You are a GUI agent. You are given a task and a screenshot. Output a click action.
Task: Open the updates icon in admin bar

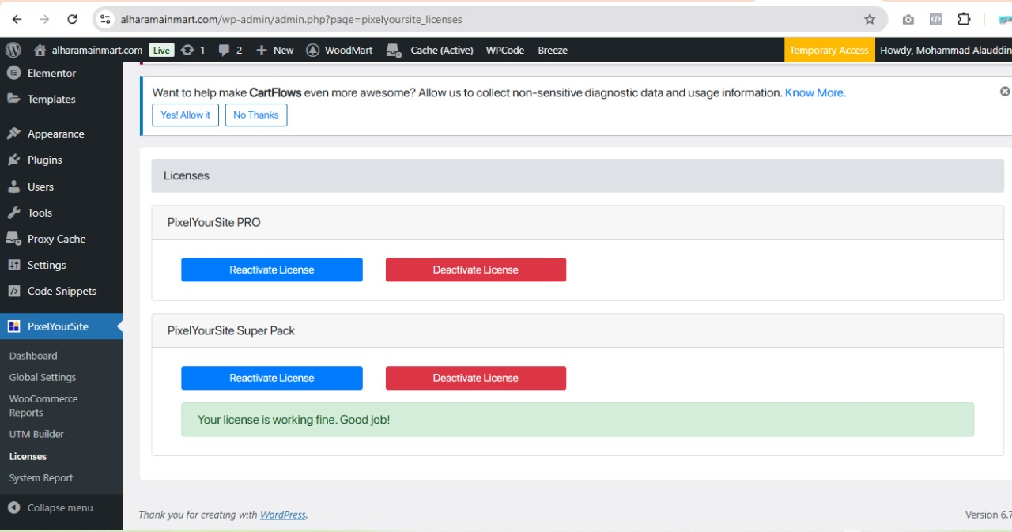coord(187,50)
